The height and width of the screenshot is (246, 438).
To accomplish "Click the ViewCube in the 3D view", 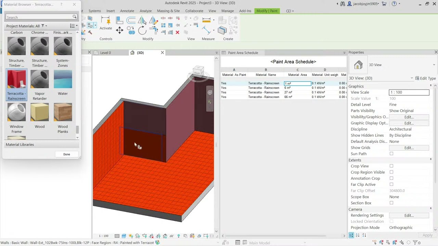I will (x=198, y=71).
